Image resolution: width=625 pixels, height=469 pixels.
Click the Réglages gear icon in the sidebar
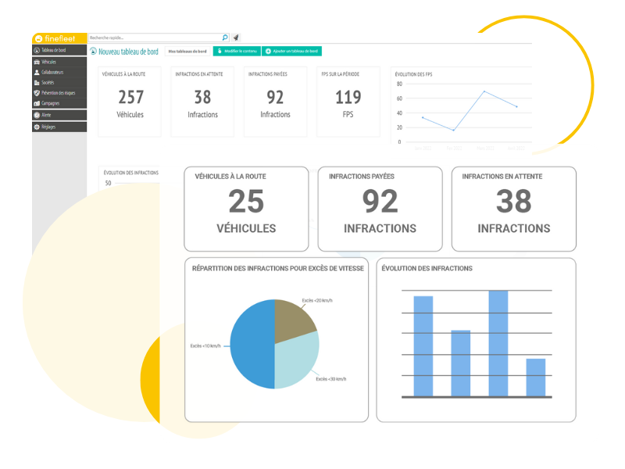(37, 127)
